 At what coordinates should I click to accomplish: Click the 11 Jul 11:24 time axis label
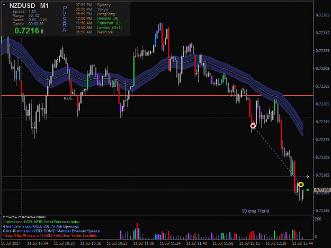point(170,243)
